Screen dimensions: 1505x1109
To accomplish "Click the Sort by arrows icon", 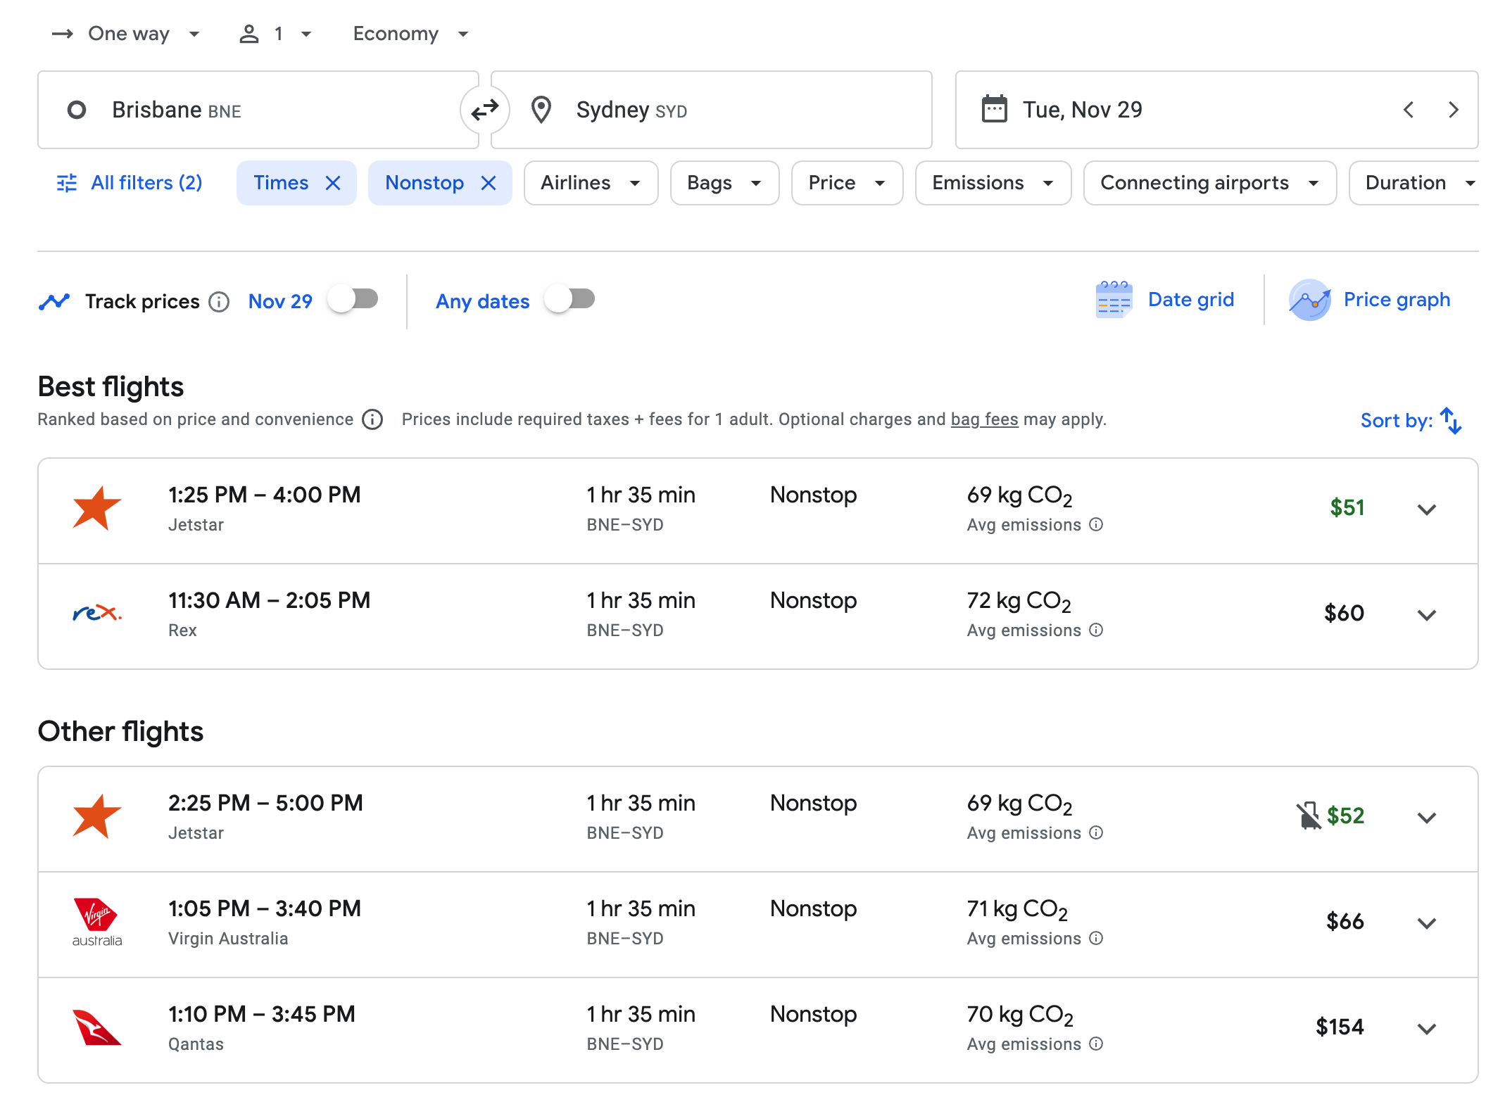I will [1451, 420].
